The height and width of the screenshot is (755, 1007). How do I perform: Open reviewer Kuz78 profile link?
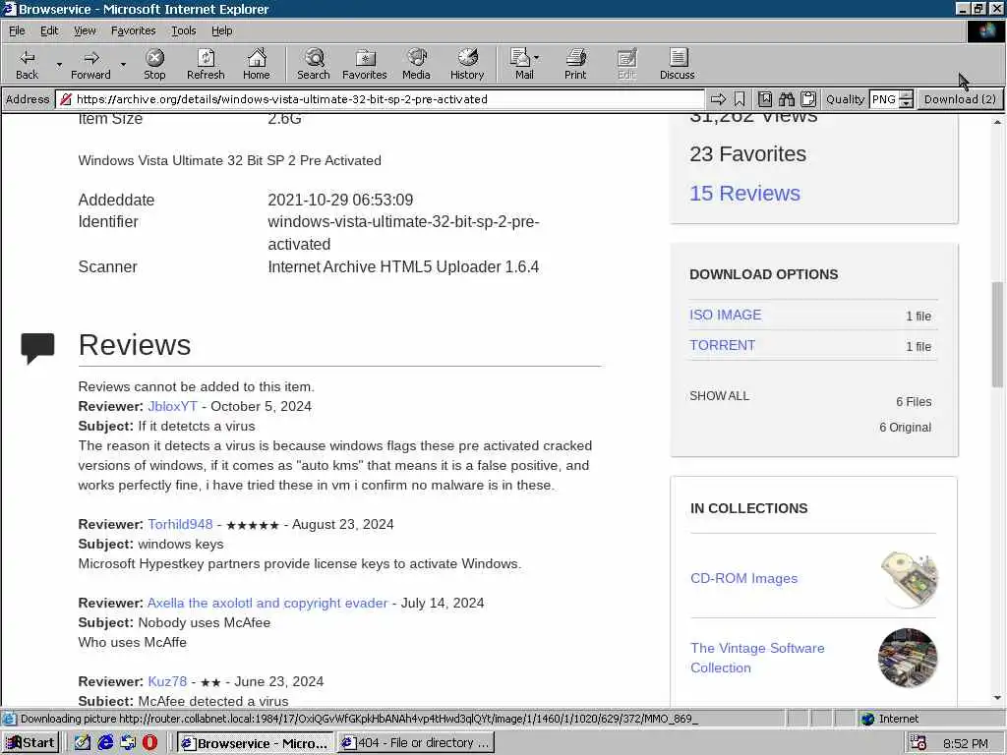167,682
